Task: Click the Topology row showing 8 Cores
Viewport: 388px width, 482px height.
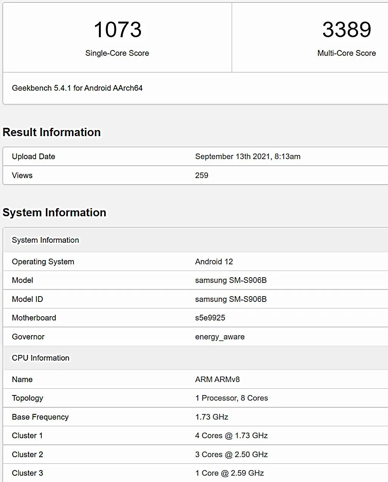Action: tap(232, 398)
